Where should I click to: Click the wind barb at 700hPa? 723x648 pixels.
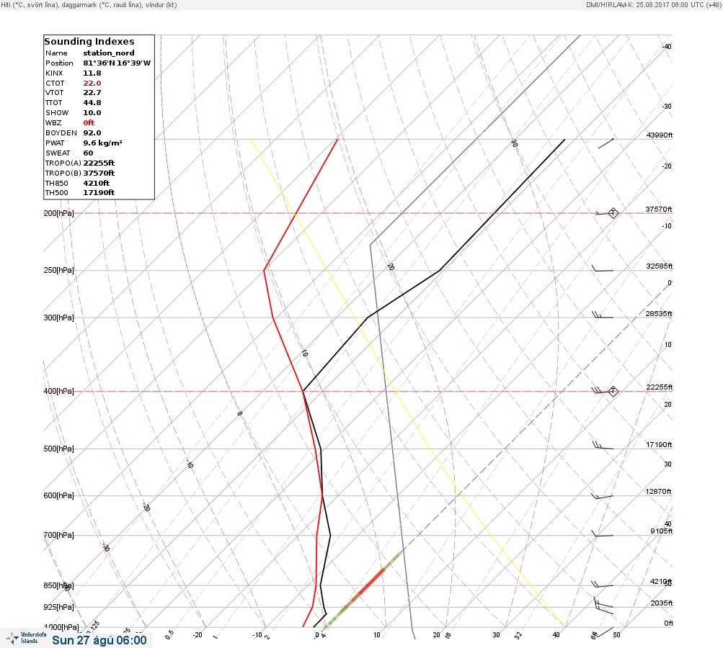pyautogui.click(x=603, y=534)
